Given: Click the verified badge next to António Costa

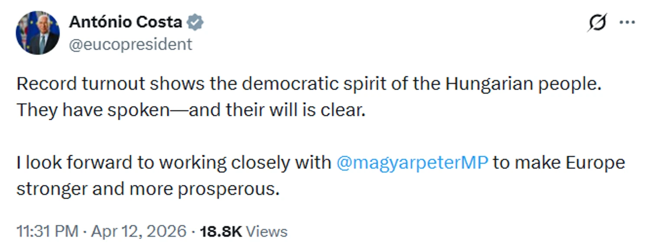Looking at the screenshot, I should (x=195, y=22).
